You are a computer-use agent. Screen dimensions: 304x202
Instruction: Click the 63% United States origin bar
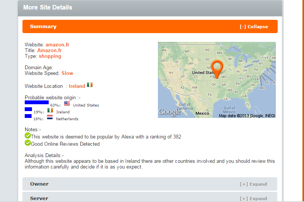click(37, 102)
